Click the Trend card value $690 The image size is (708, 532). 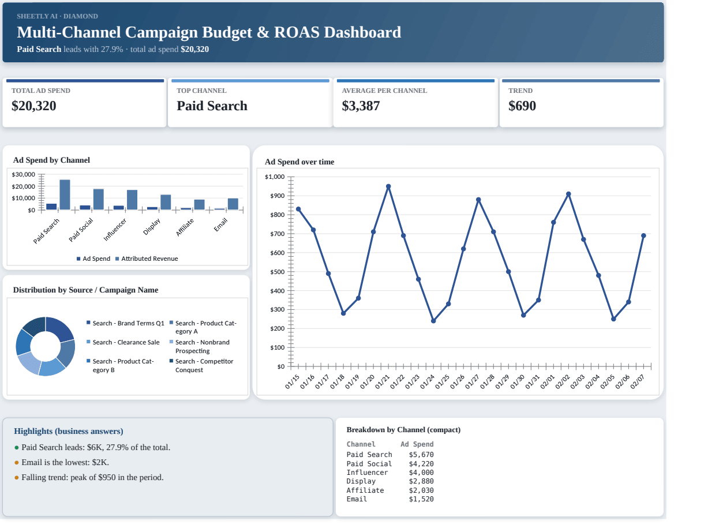pos(522,106)
